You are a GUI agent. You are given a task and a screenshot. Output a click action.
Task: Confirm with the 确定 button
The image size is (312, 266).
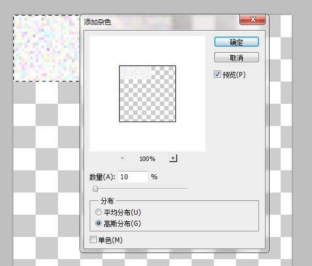point(237,42)
